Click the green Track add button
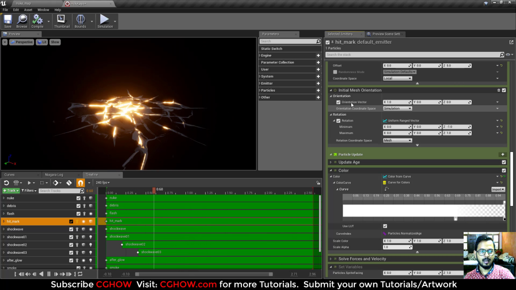 [11, 190]
